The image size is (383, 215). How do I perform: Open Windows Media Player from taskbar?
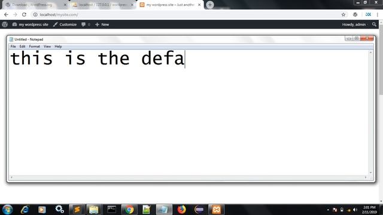[x=42, y=210]
